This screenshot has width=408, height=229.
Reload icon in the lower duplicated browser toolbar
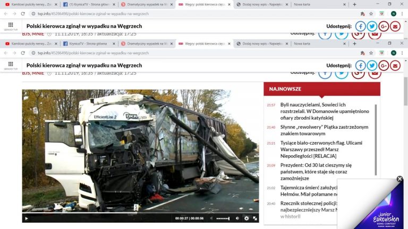tap(23, 53)
